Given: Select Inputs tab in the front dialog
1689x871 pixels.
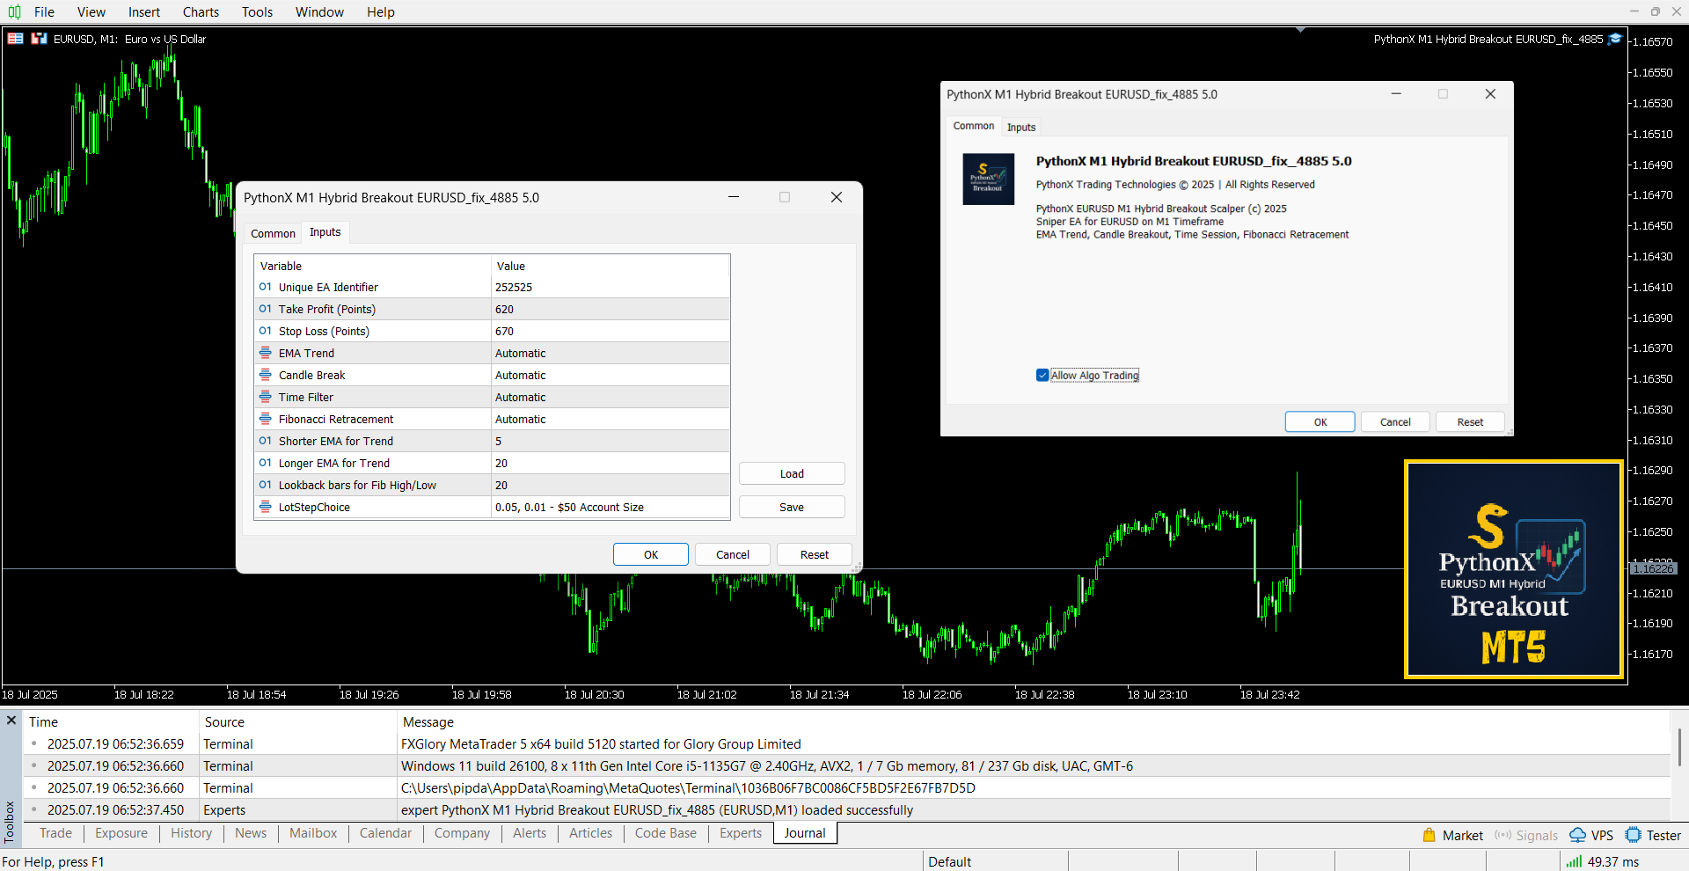Looking at the screenshot, I should (x=325, y=232).
